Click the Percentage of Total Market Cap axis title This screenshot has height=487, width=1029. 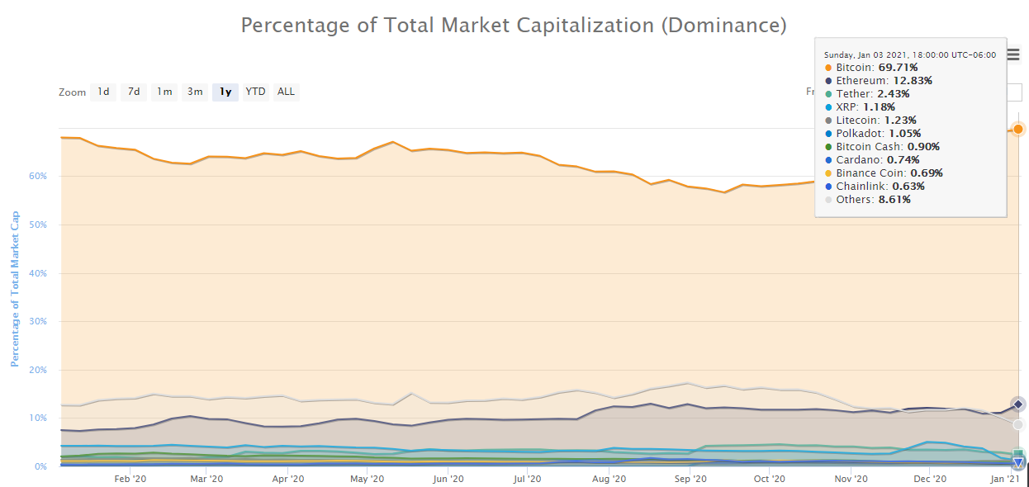(15, 289)
